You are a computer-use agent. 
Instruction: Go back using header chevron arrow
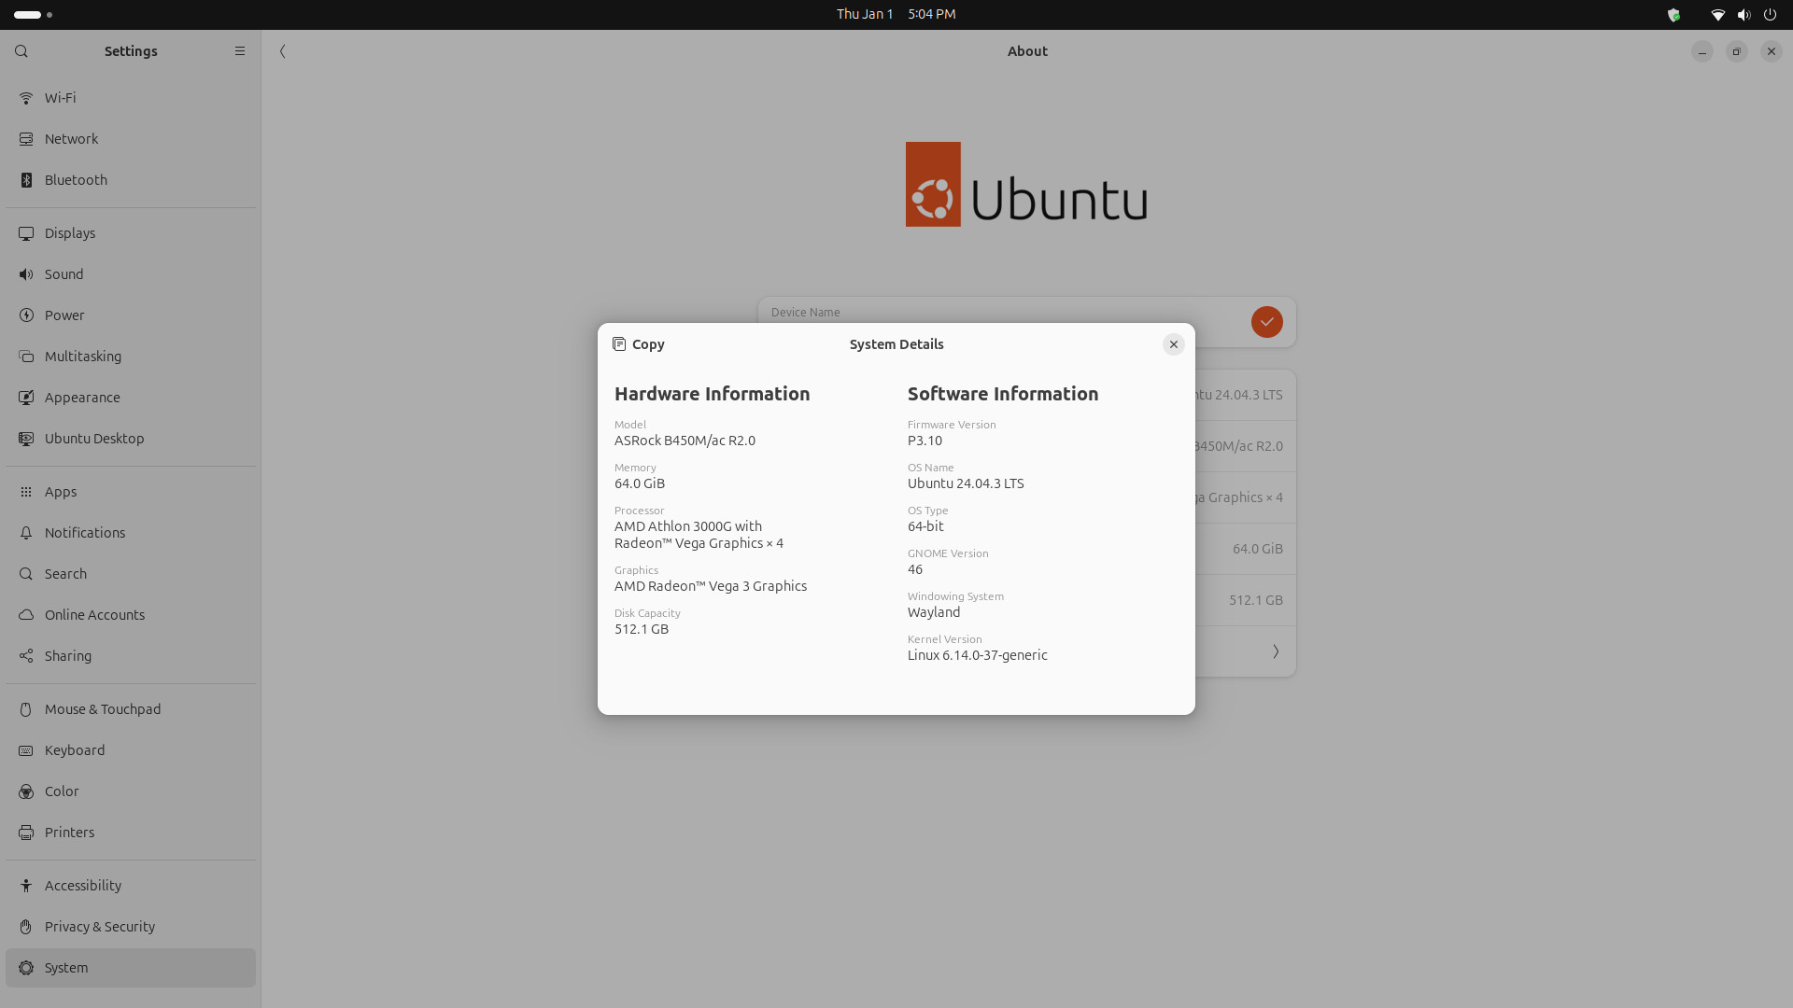click(x=282, y=51)
